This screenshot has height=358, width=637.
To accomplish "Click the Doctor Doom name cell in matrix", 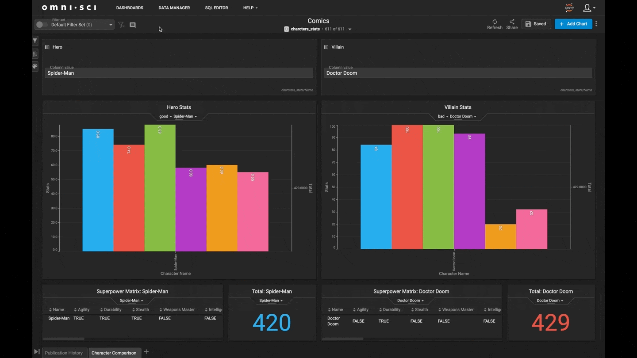I will click(334, 321).
